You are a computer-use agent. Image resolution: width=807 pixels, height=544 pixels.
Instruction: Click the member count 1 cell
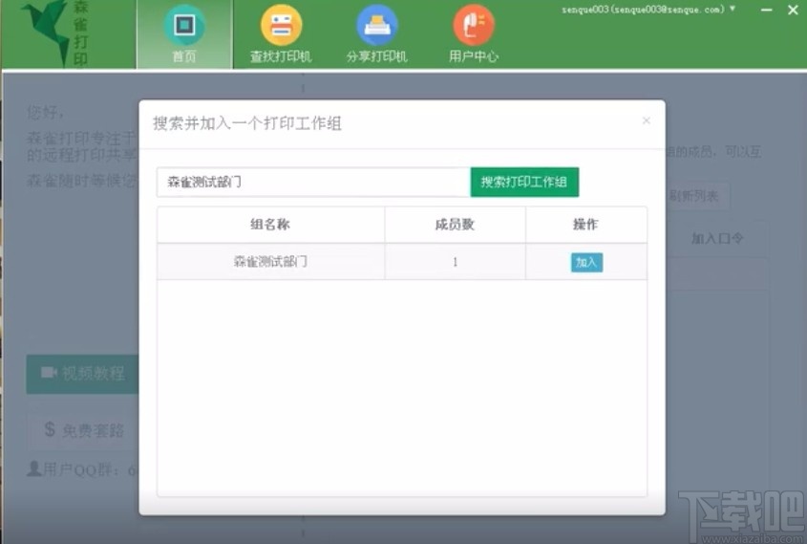[455, 262]
